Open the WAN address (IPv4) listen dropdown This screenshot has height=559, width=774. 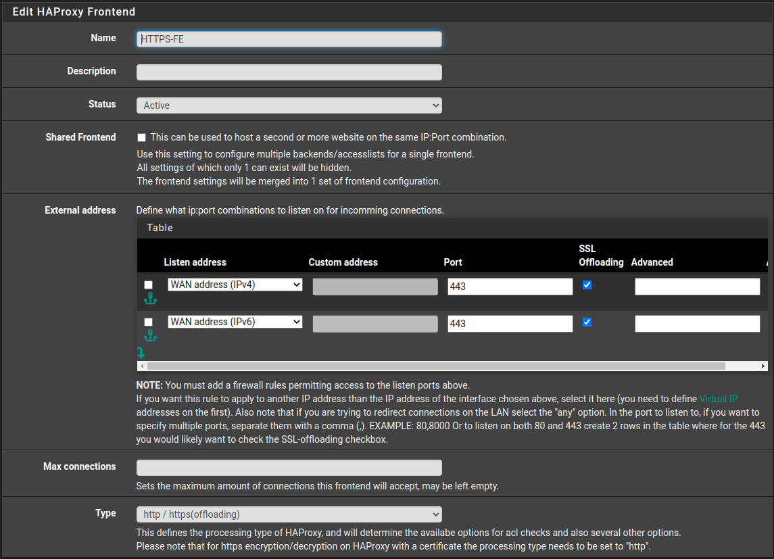pos(235,285)
